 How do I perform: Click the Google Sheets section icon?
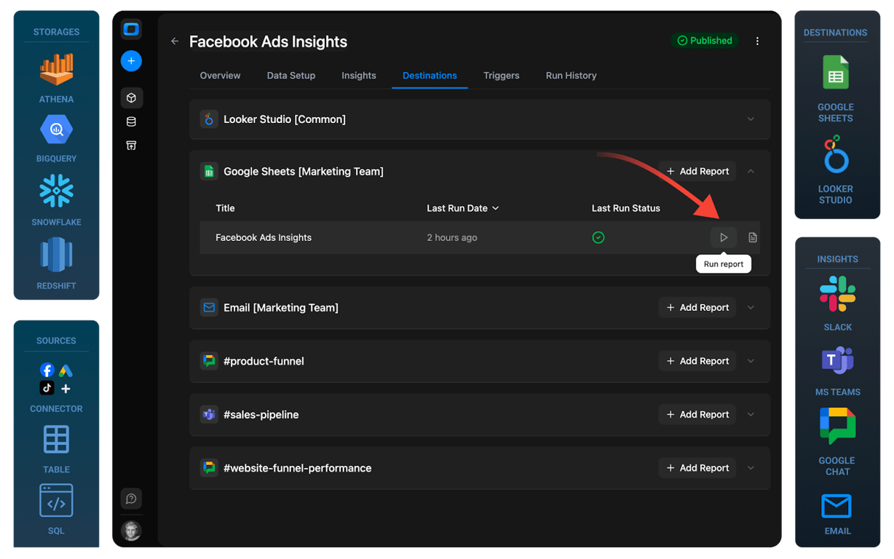pyautogui.click(x=209, y=171)
